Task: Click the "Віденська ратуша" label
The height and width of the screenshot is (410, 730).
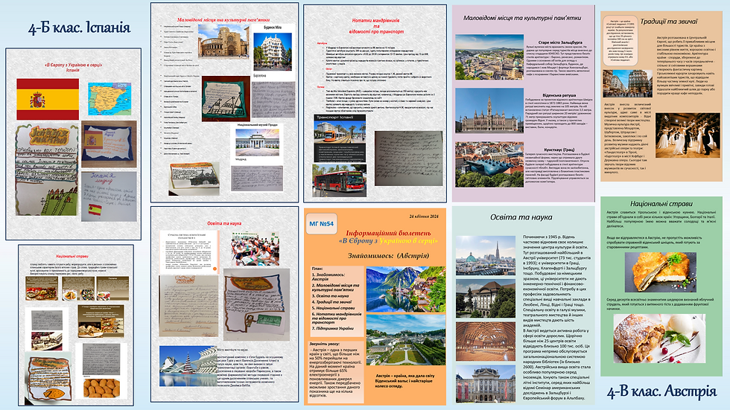Action: pos(559,95)
